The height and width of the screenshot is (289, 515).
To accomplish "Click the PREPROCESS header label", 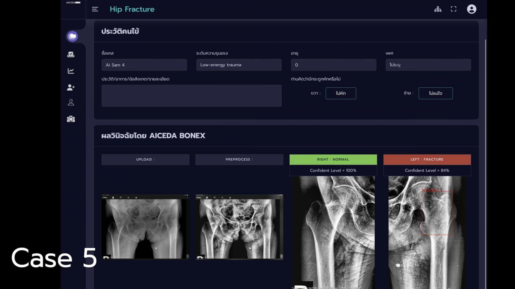I will pyautogui.click(x=239, y=160).
